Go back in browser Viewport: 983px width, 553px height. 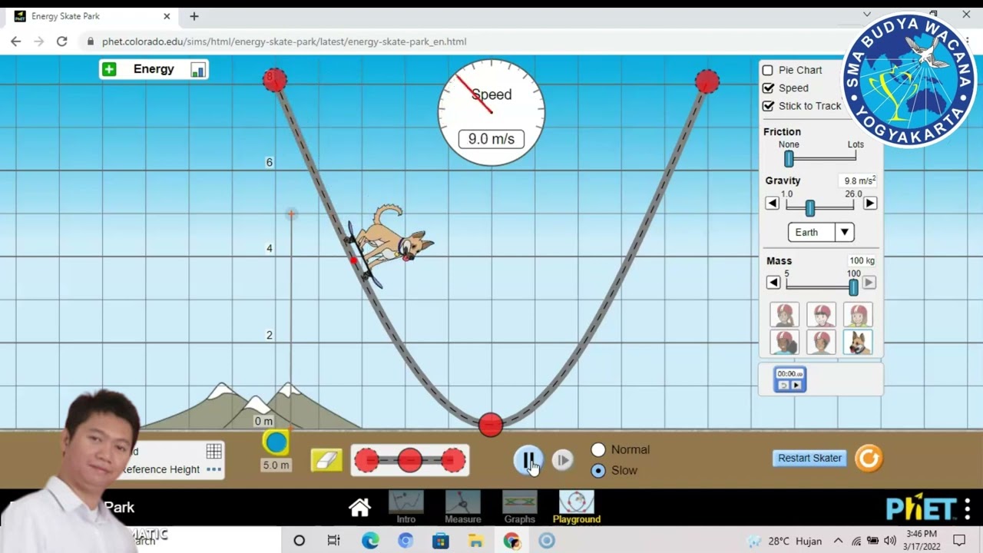16,41
